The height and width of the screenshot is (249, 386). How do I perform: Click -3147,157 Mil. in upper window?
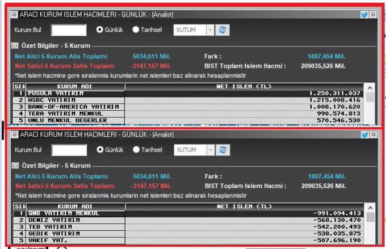click(150, 66)
